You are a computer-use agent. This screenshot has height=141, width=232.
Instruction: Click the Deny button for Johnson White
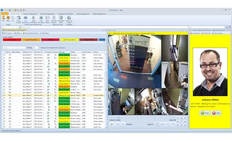216,113
